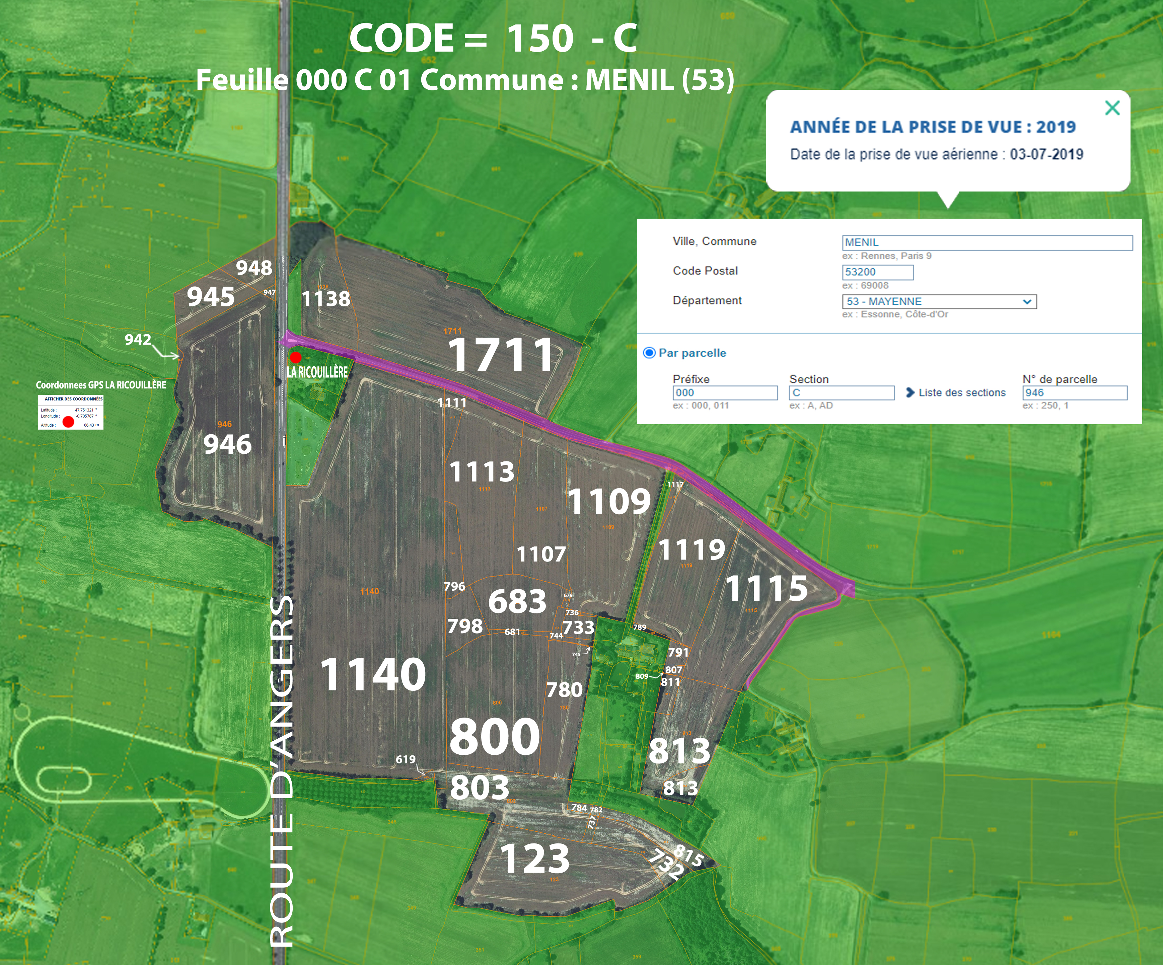Image resolution: width=1163 pixels, height=965 pixels.
Task: Select parcel 1140 on the map
Action: tap(373, 674)
